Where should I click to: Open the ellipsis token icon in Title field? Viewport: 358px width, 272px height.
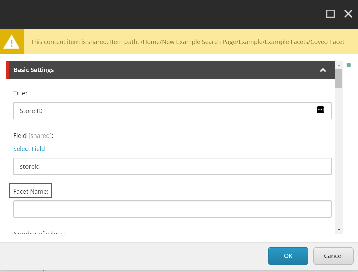(x=320, y=110)
